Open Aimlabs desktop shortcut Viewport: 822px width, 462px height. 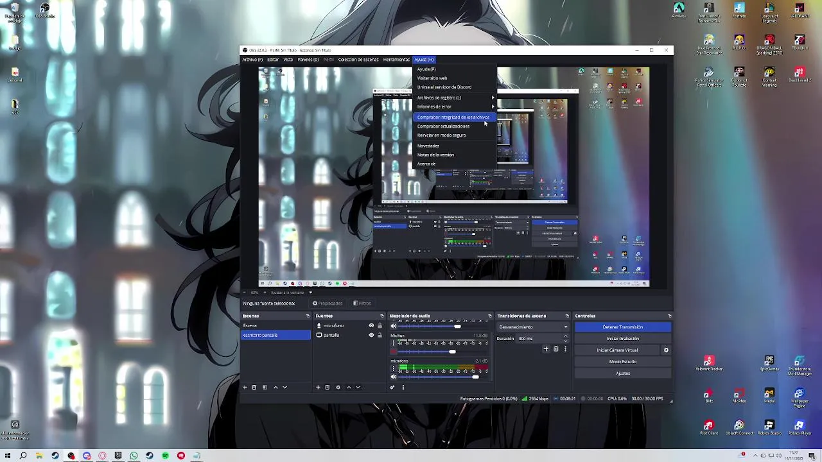point(679,11)
